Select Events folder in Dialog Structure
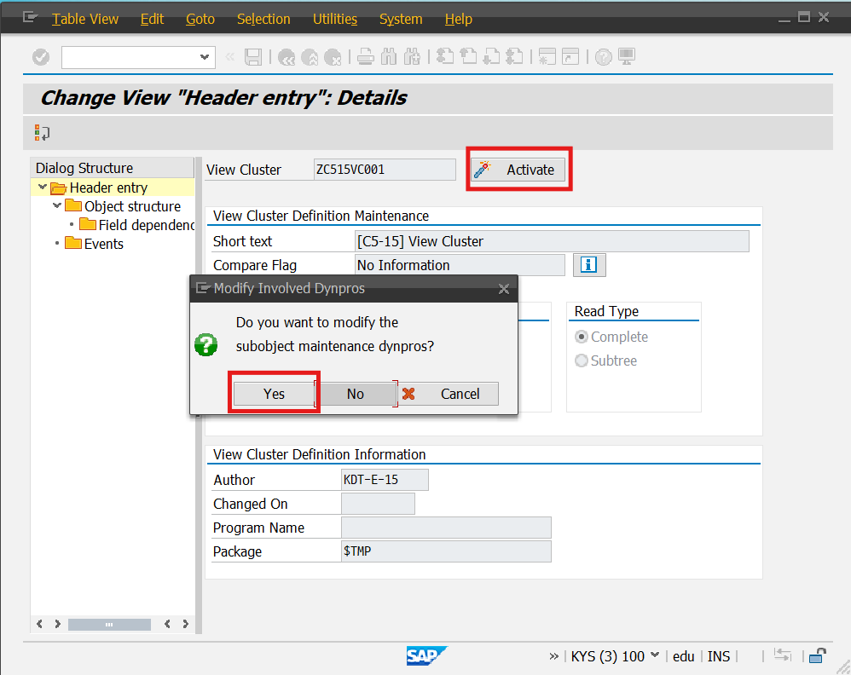Image resolution: width=851 pixels, height=675 pixels. (x=94, y=244)
